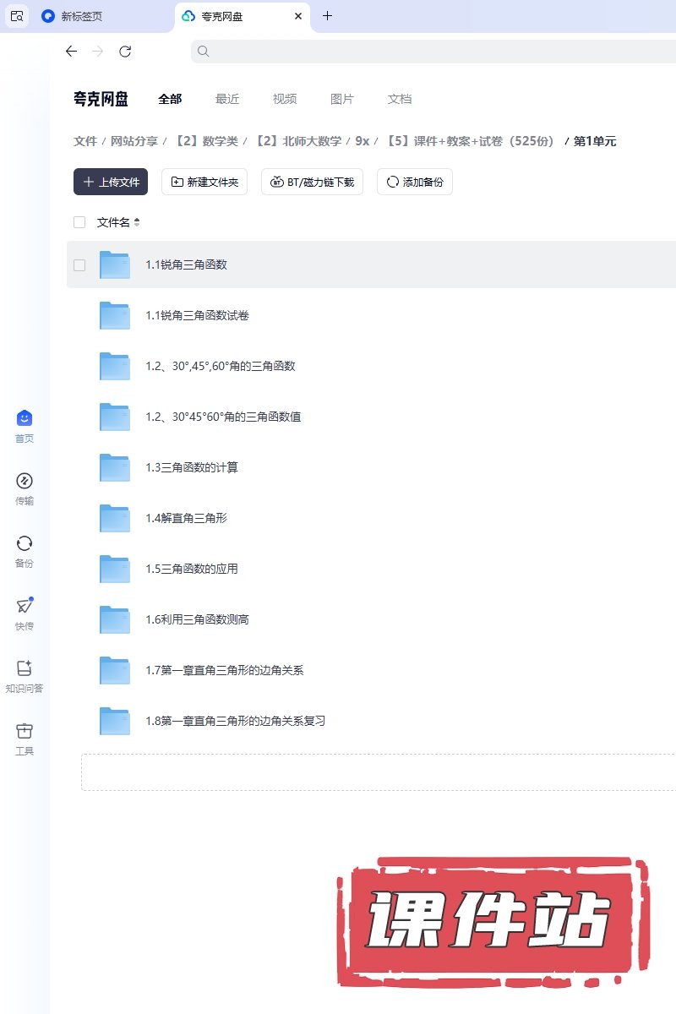Open the 传输 transfer sidebar icon
Image resolution: width=676 pixels, height=1014 pixels.
pos(25,482)
